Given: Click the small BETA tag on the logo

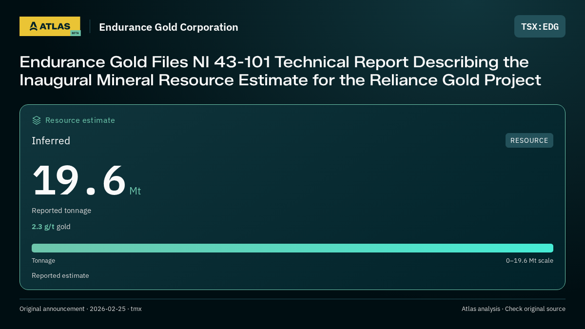Looking at the screenshot, I should tap(75, 33).
